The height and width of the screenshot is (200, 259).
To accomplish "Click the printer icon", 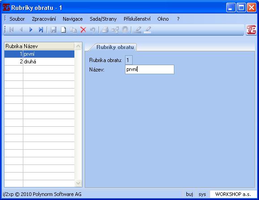I will click(105, 30).
